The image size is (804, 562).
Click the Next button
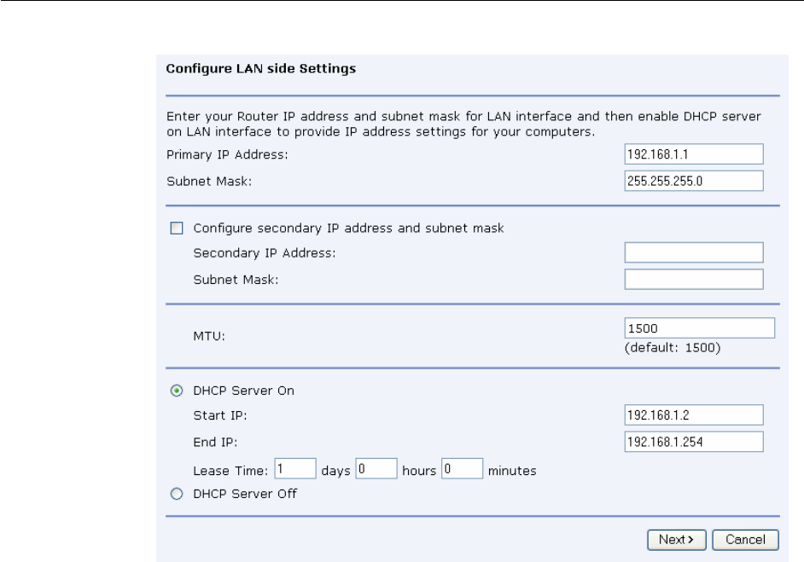click(677, 540)
